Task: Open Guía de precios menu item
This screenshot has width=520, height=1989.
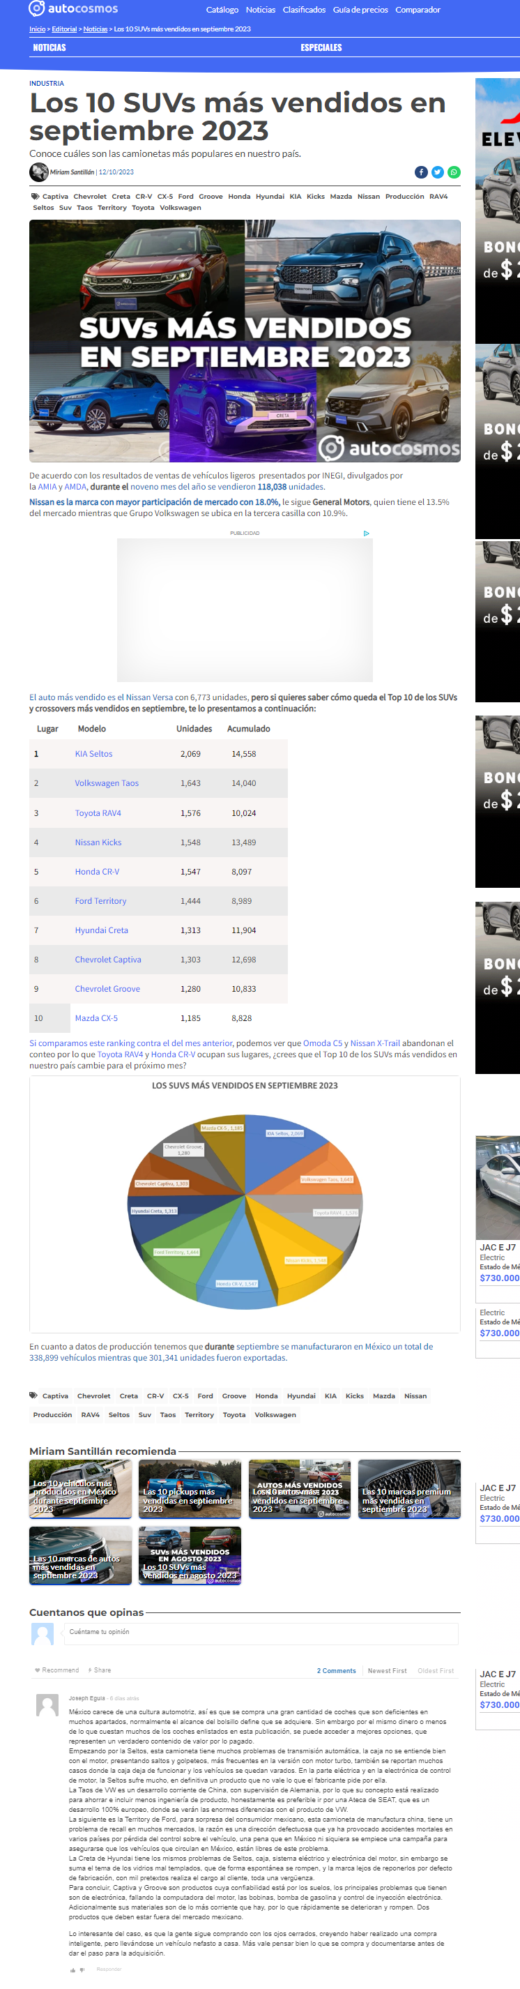Action: click(x=360, y=9)
